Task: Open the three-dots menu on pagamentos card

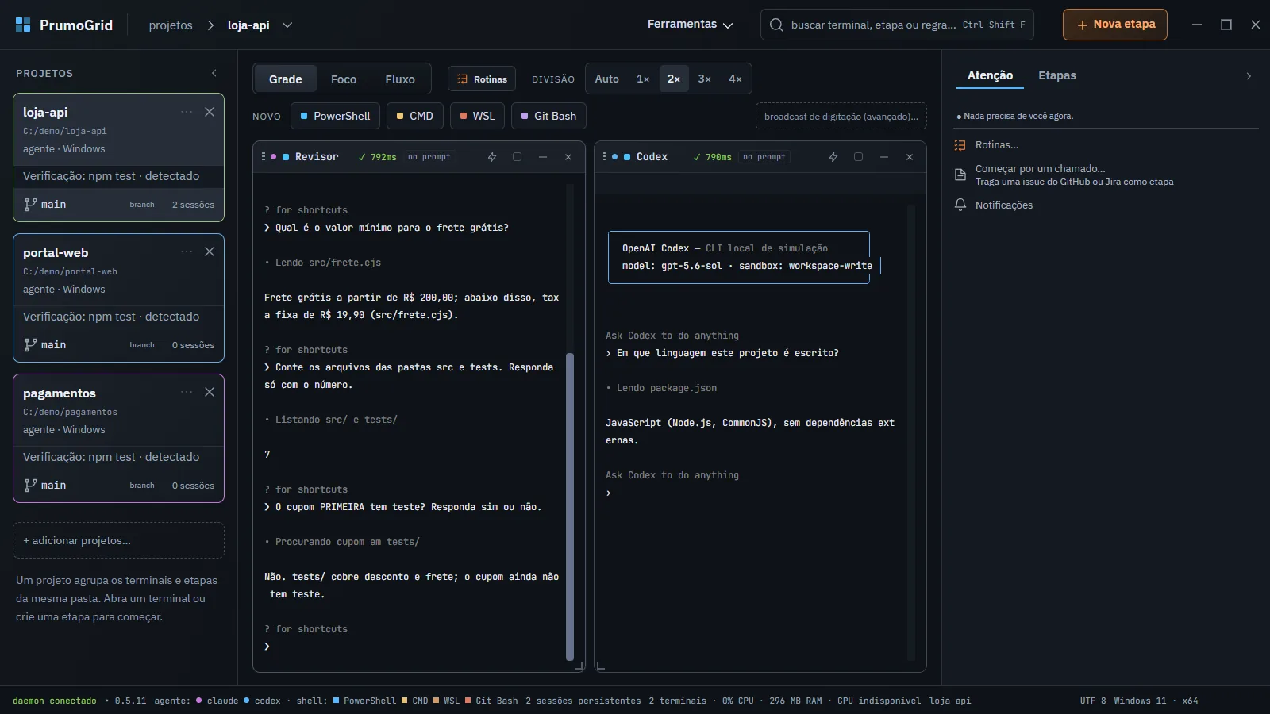Action: click(187, 392)
